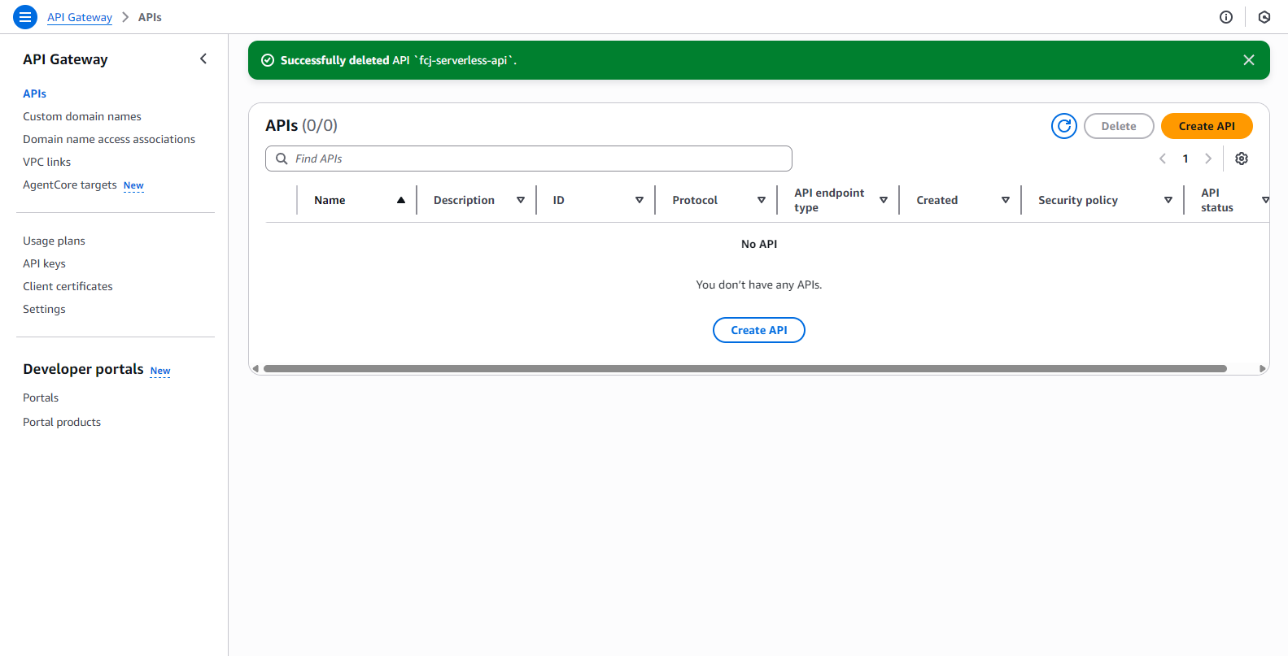
Task: Open Custom domain names page
Action: [82, 116]
